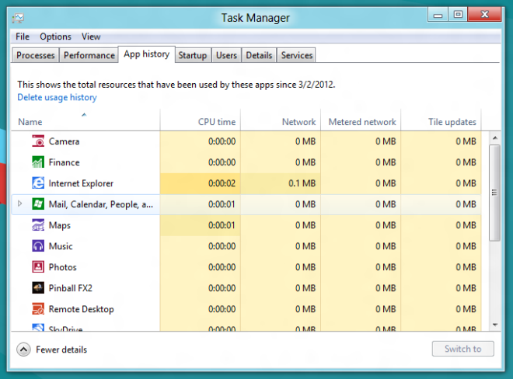Sort by the CPU time column header
Viewport: 513px width, 379px height.
coord(201,120)
